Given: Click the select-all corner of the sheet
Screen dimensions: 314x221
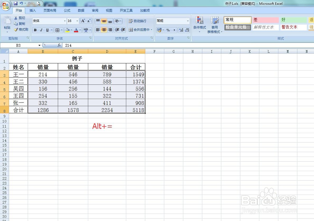Looking at the screenshot, I should 4,51.
